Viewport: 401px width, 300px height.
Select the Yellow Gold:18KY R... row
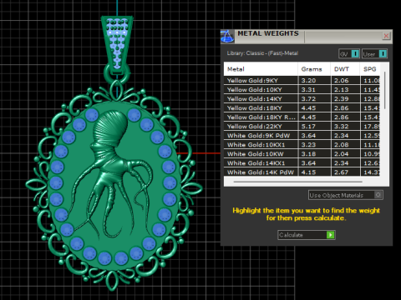coord(302,117)
